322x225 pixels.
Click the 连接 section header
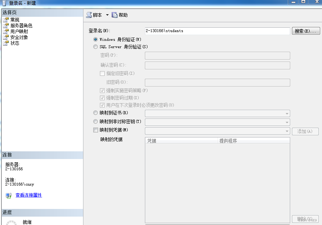[42, 155]
